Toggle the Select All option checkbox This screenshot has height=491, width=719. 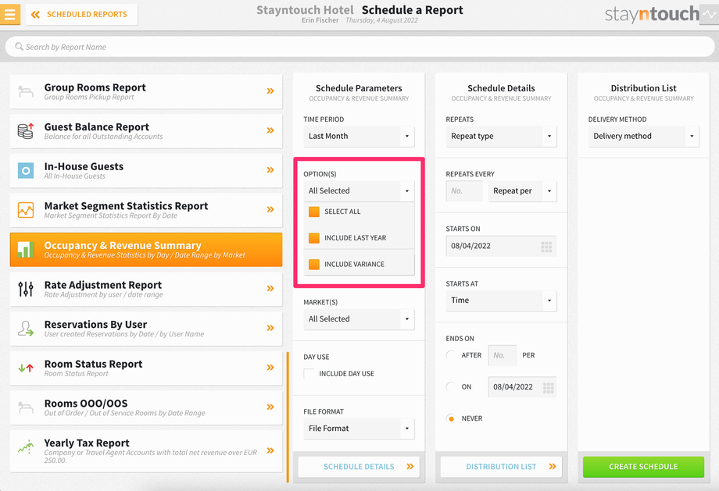(314, 212)
